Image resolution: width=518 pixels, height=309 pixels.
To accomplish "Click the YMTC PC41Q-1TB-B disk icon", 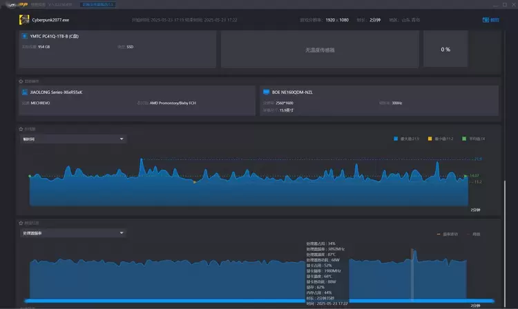I will (x=24, y=35).
